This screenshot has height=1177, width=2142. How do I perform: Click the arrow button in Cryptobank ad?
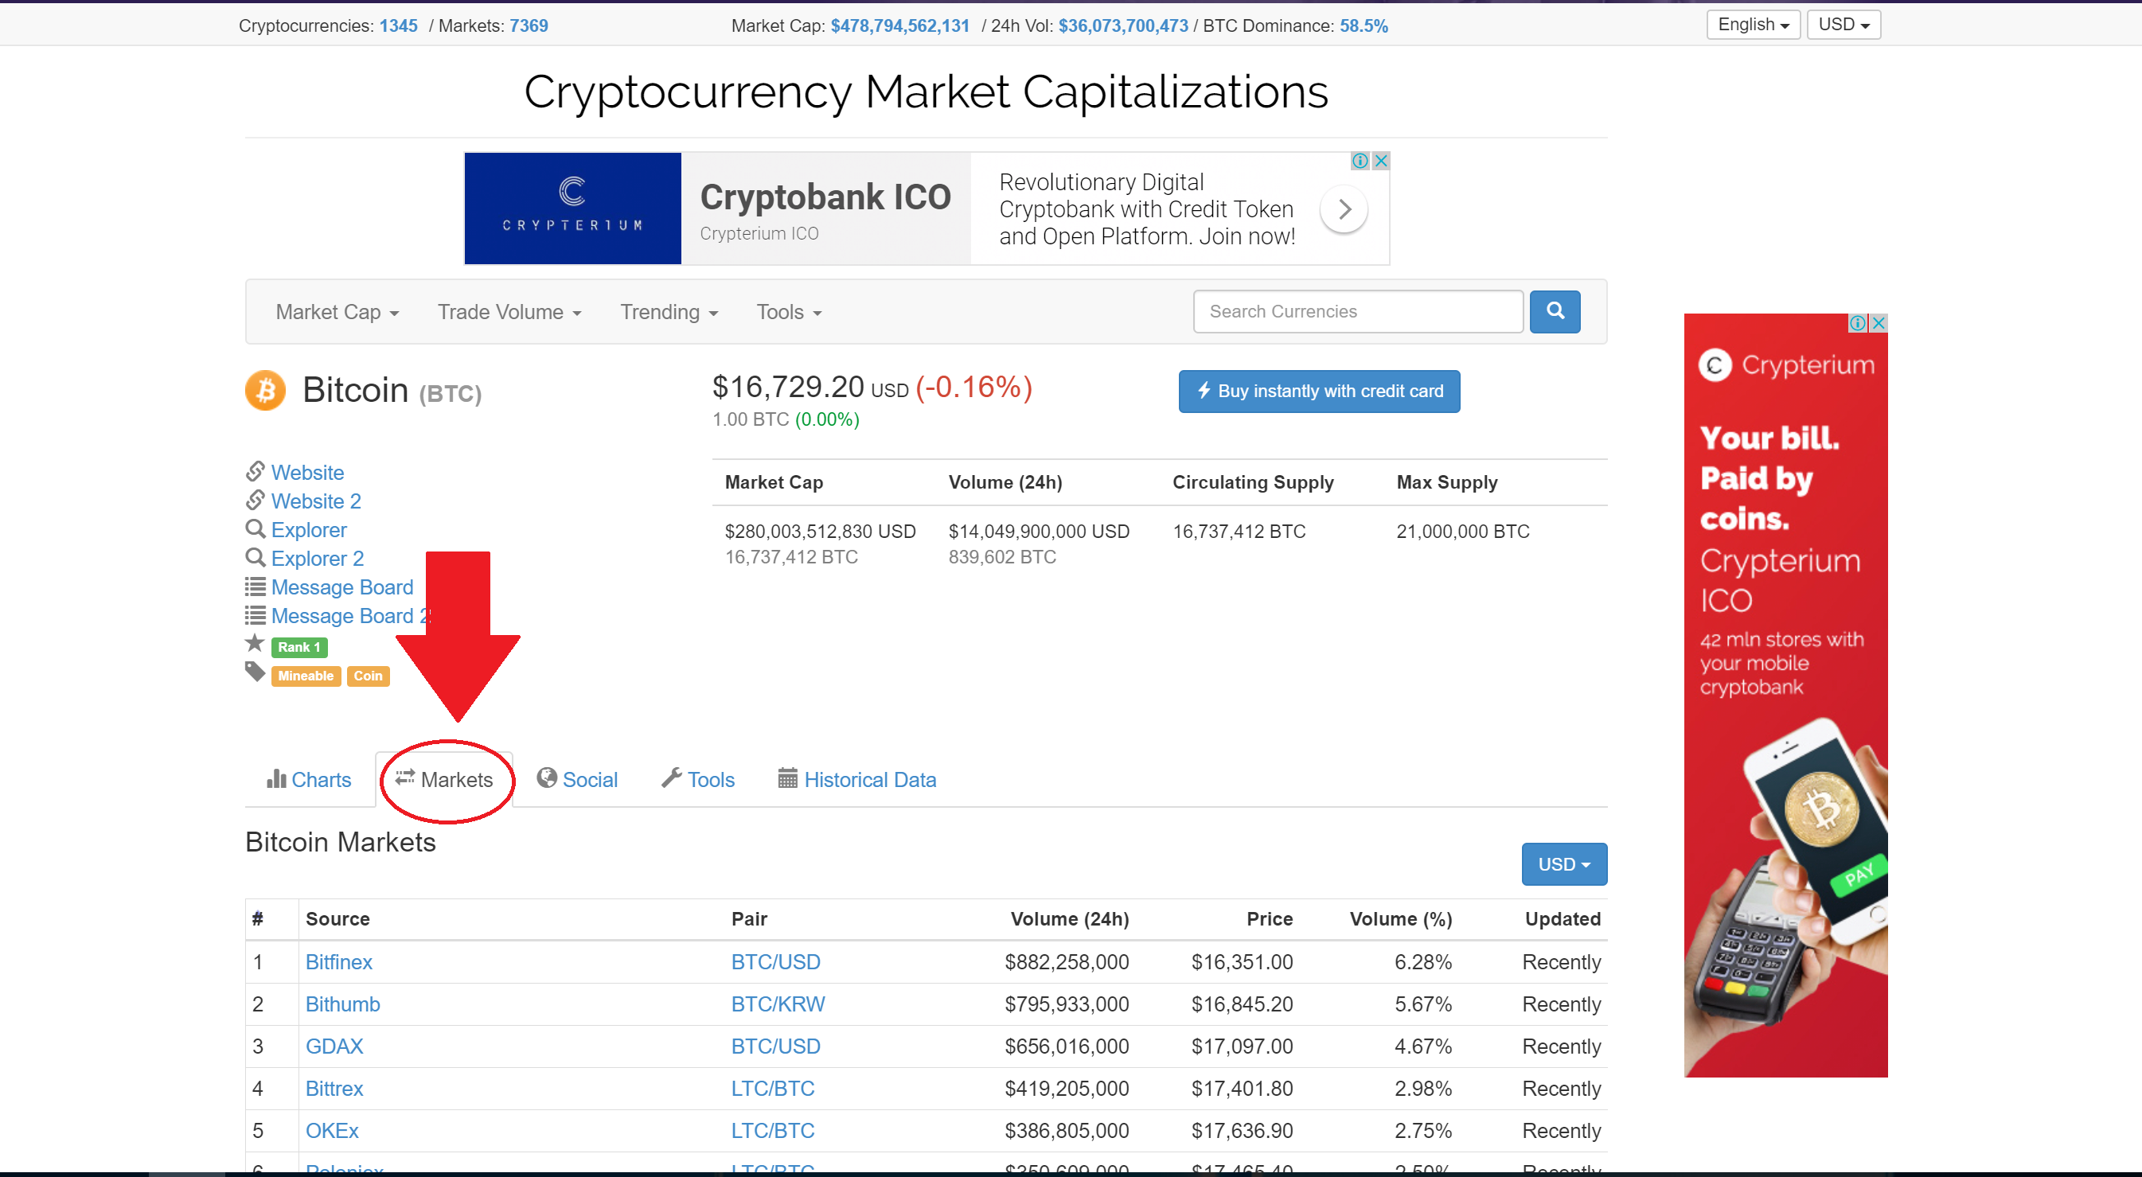tap(1344, 209)
